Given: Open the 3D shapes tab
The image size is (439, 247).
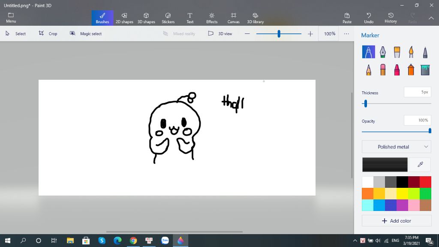Looking at the screenshot, I should (146, 18).
